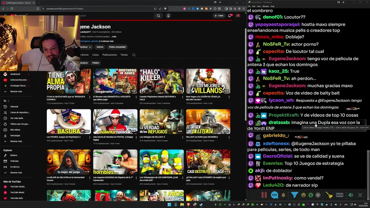The image size is (370, 208).
Task: Open Ver más tarde in the sidebar
Action: (x=16, y=118)
